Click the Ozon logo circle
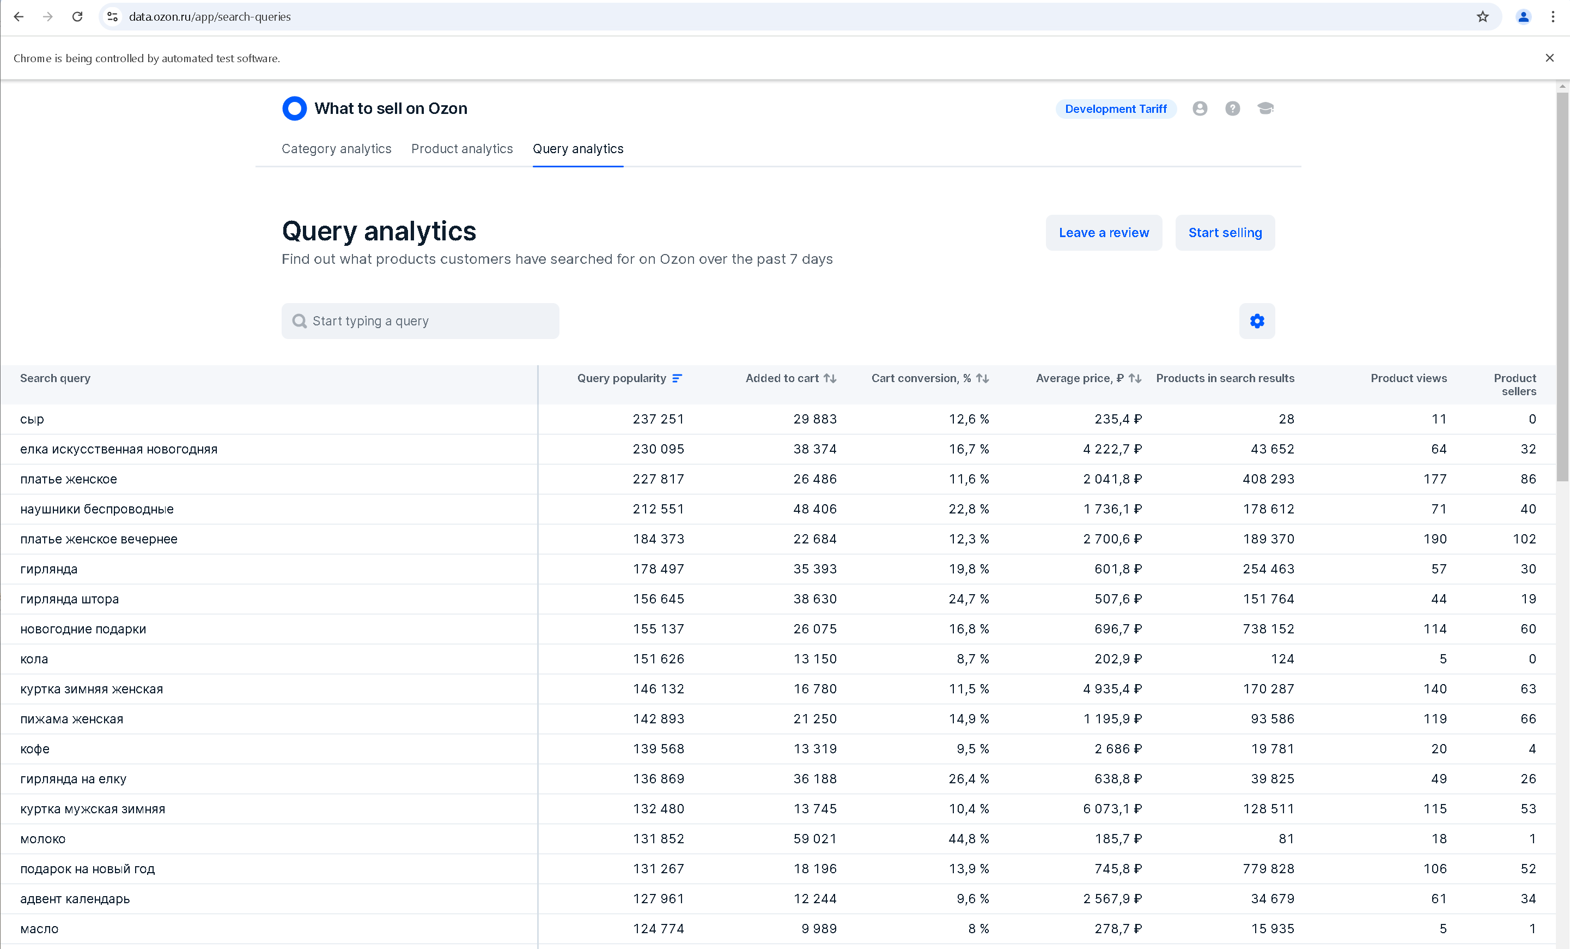The height and width of the screenshot is (949, 1570). [x=294, y=108]
